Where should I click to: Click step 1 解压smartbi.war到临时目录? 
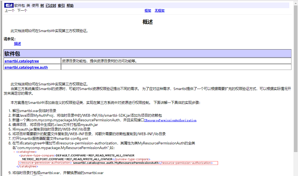click(x=34, y=111)
